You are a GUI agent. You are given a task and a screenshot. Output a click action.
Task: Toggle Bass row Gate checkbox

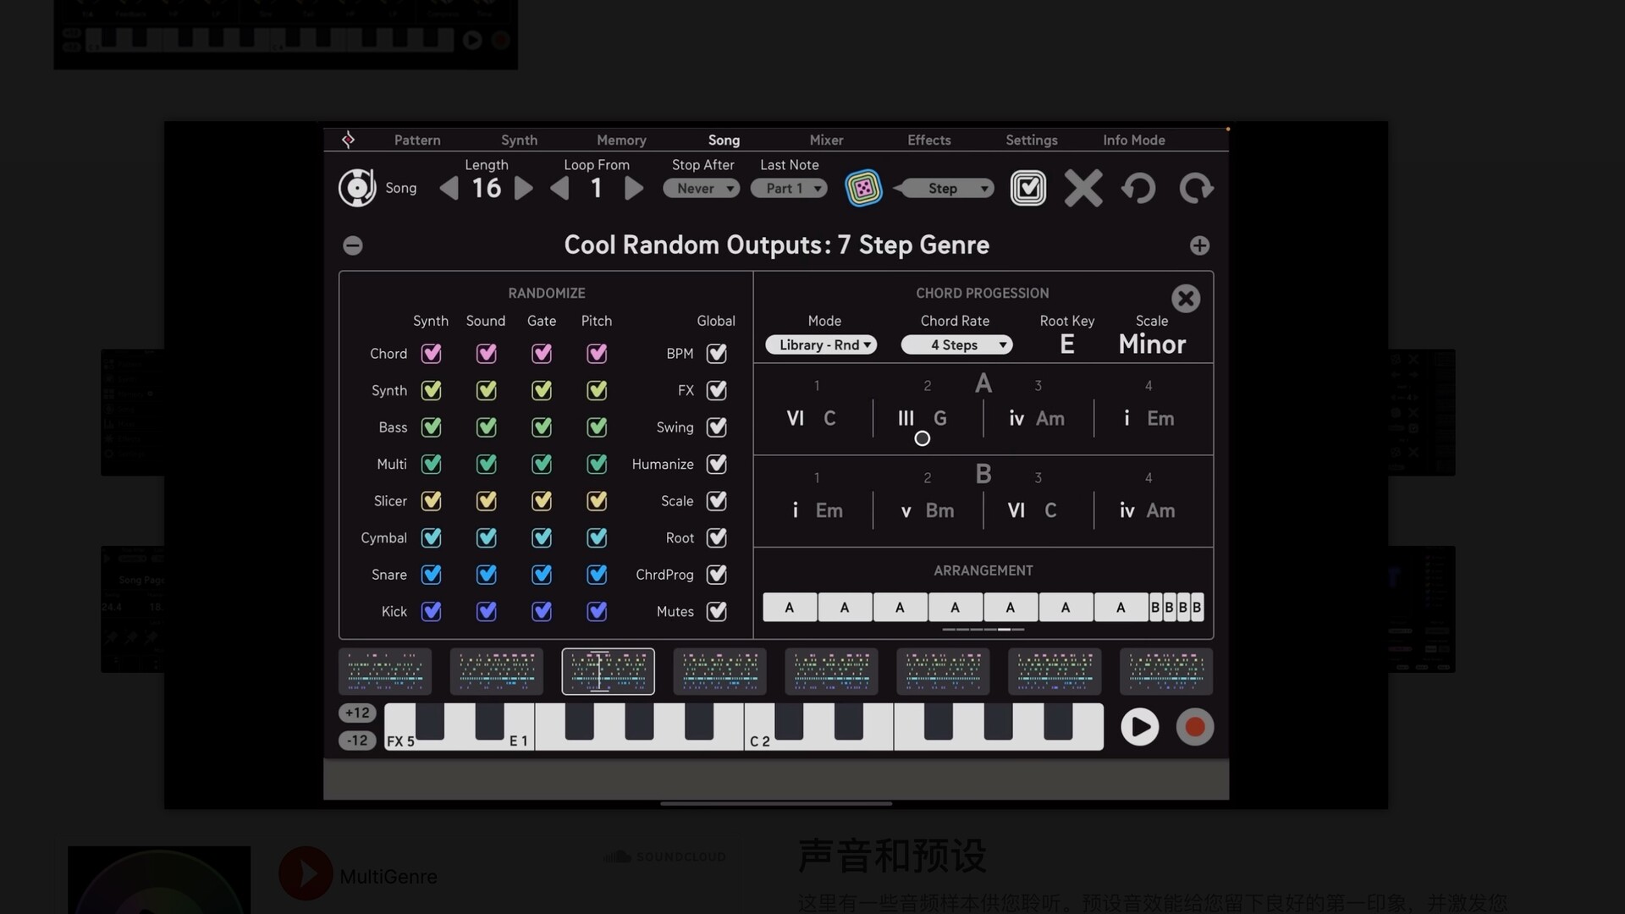tap(542, 427)
